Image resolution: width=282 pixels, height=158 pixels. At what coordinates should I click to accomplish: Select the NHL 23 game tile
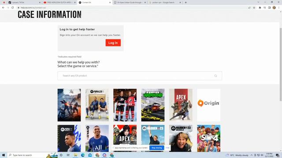coord(125,105)
